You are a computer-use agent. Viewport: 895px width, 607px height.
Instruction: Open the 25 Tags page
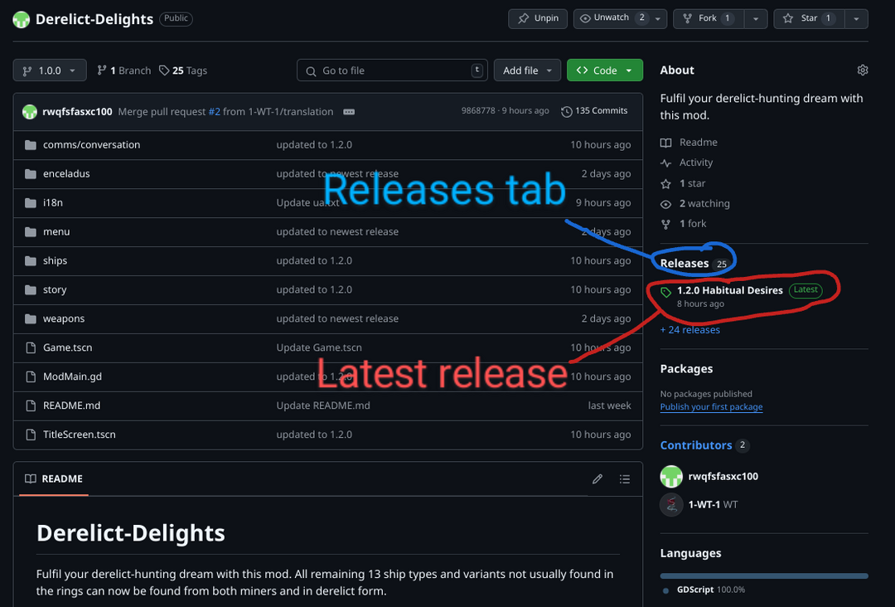coord(183,70)
